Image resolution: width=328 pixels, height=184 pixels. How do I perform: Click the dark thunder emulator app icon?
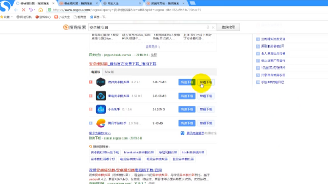click(100, 96)
